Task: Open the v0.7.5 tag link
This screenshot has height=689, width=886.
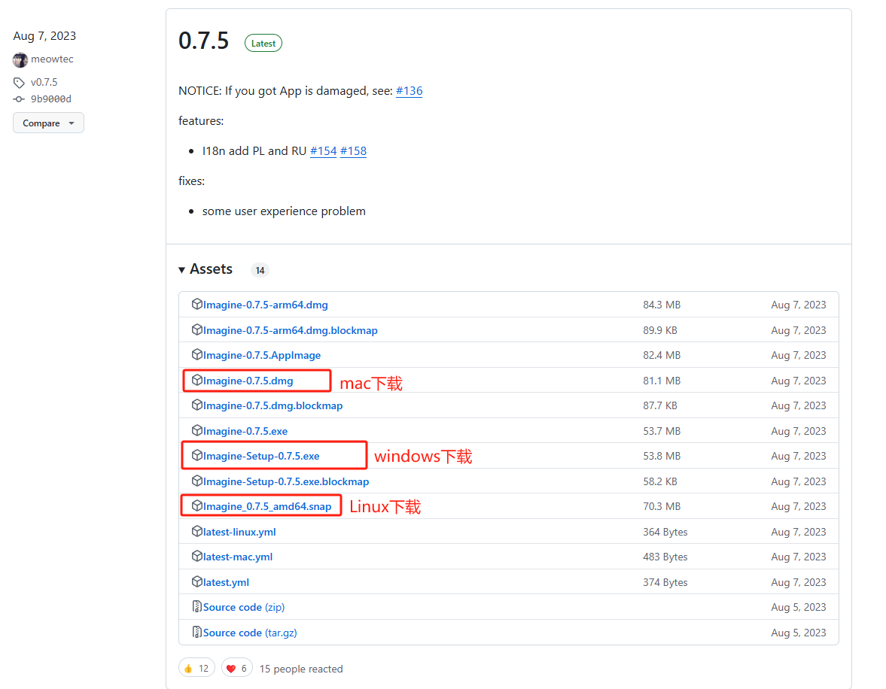Action: (44, 83)
